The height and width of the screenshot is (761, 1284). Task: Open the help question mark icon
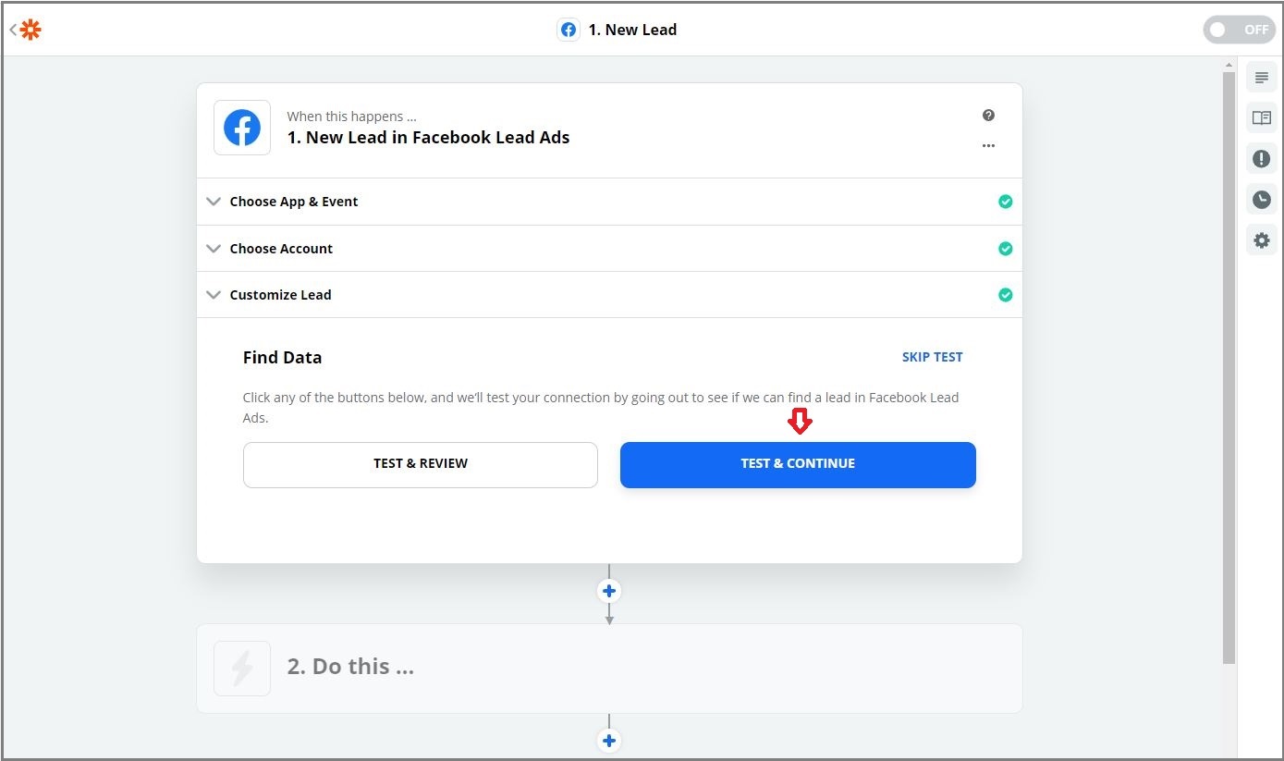click(x=988, y=116)
